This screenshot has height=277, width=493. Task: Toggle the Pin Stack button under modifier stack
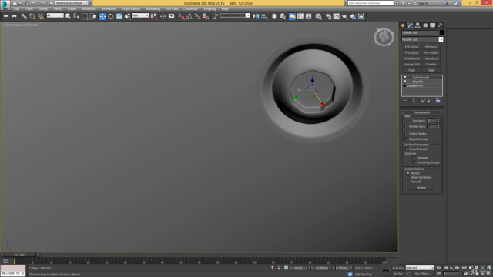coord(405,101)
